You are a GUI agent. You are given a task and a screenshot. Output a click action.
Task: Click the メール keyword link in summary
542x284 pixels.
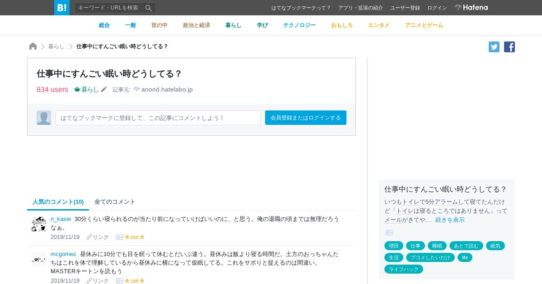(x=393, y=220)
